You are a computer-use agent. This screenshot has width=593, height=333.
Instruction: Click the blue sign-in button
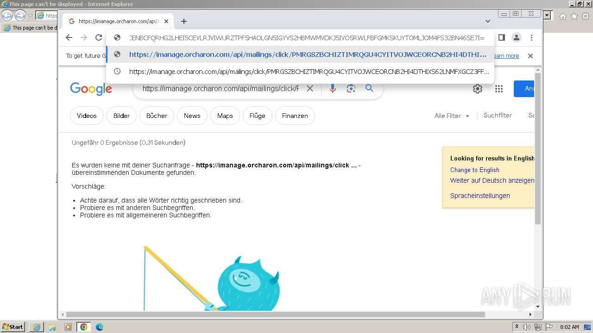pyautogui.click(x=524, y=89)
